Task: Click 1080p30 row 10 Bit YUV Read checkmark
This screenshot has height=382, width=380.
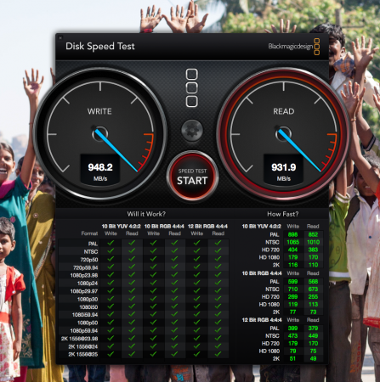Action: (x=132, y=298)
